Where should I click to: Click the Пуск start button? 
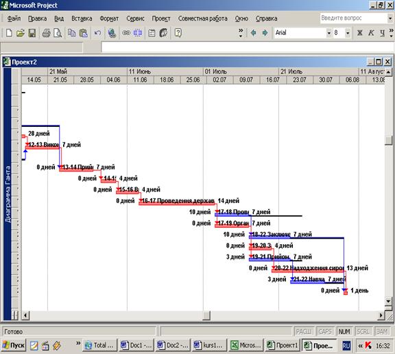tap(14, 345)
